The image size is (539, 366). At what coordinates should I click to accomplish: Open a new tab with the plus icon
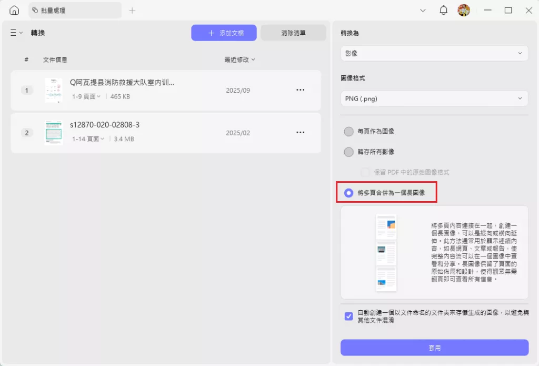tap(132, 10)
